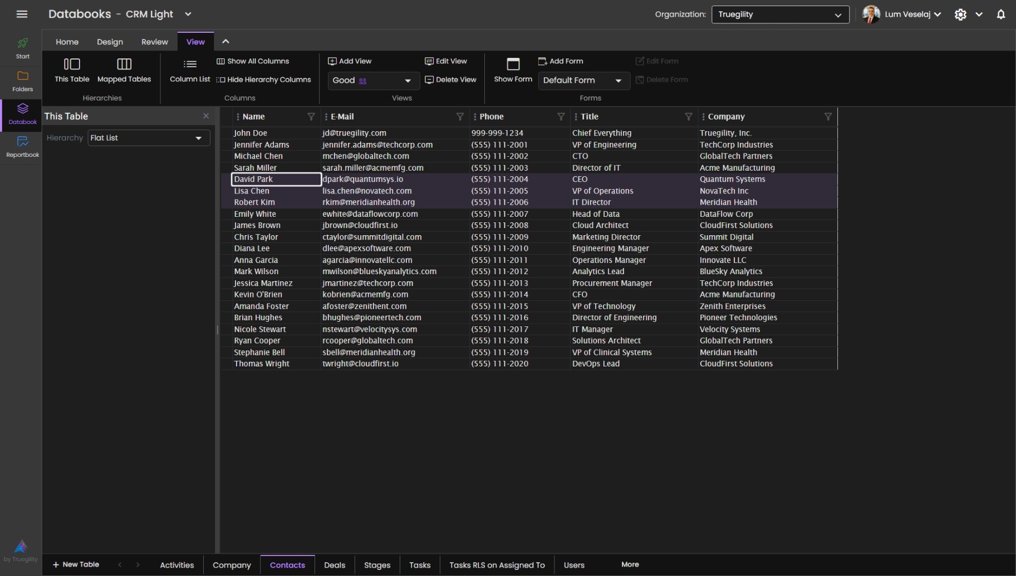Click the David Park name cell
The image size is (1016, 576).
(274, 179)
